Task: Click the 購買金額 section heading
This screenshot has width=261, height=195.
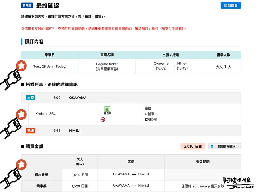Action: tap(35, 147)
